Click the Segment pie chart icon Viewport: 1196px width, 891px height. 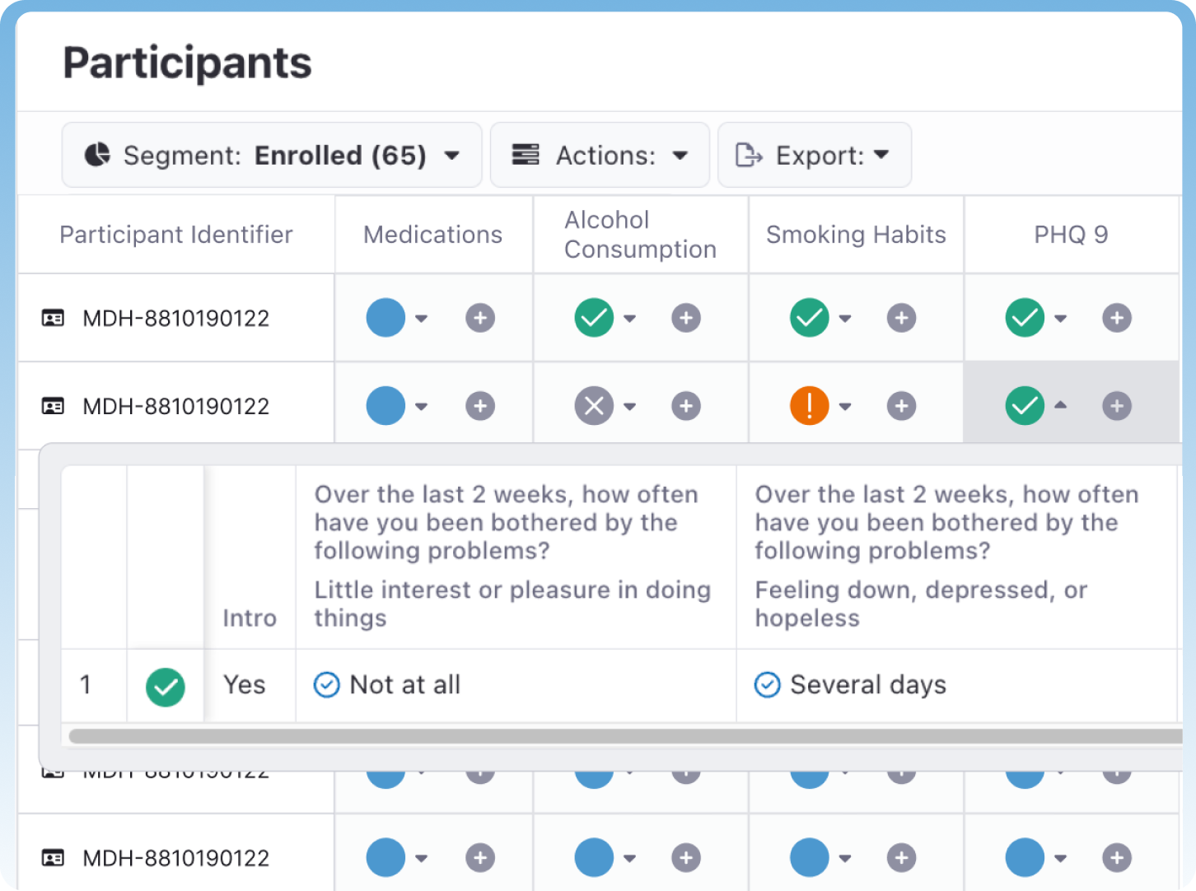pos(98,155)
